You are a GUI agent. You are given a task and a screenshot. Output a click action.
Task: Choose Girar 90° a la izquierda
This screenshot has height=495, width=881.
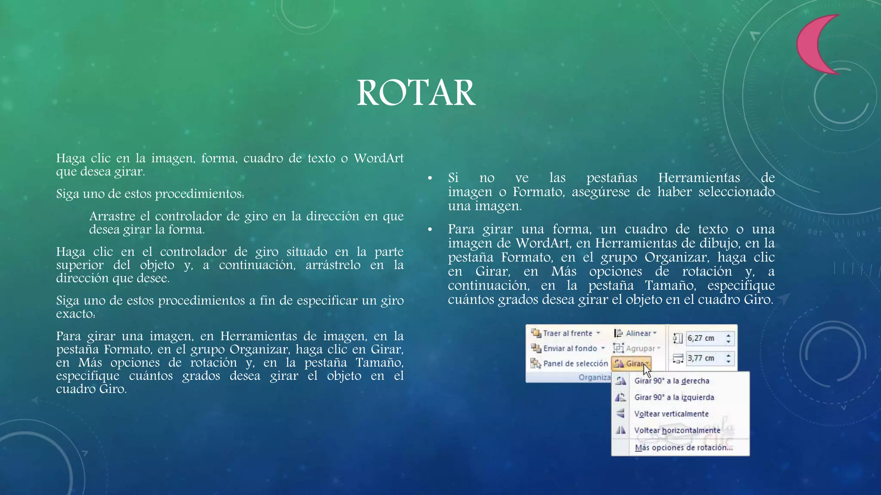click(680, 397)
